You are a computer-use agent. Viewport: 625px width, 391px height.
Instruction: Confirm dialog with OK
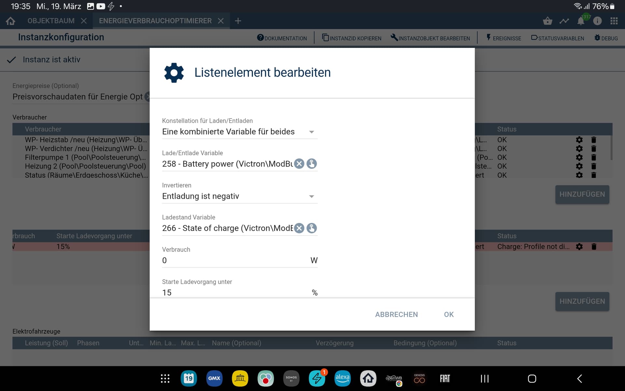[449, 314]
